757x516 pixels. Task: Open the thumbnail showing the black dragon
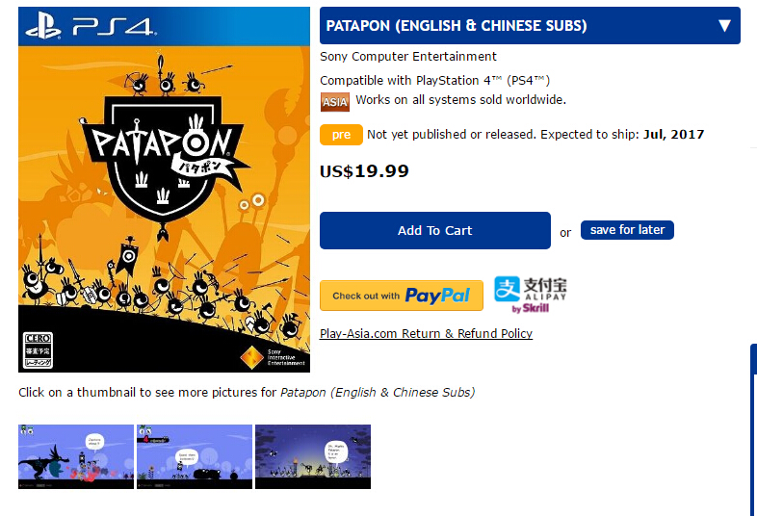76,456
